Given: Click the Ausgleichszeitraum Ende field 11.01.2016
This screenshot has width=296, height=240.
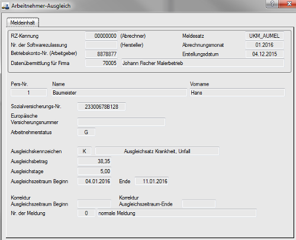Looking at the screenshot, I should 152,181.
